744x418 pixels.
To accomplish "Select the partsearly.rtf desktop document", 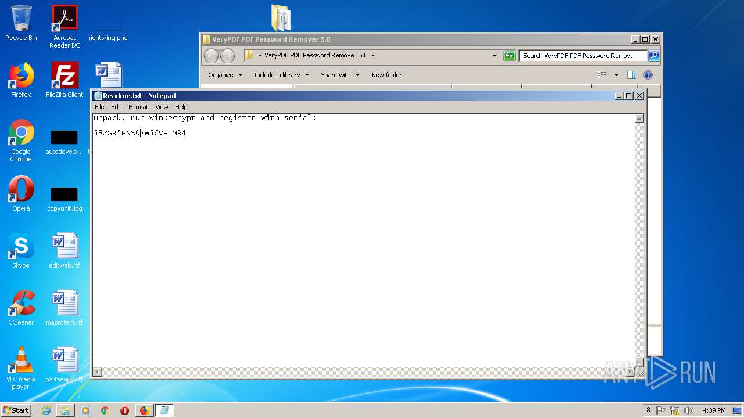I will coord(65,365).
